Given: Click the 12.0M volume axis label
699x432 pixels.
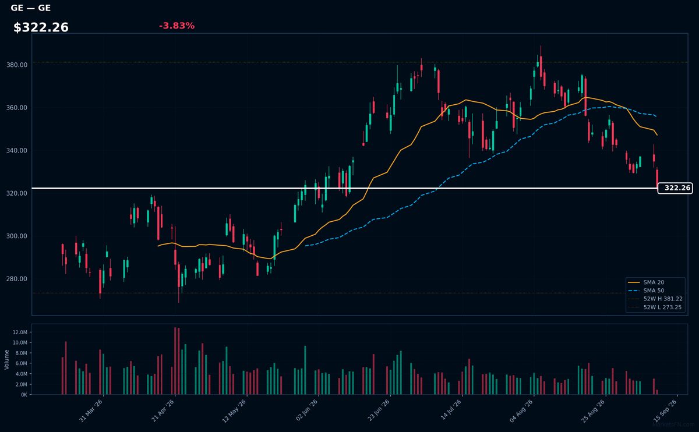Looking at the screenshot, I should (x=20, y=332).
